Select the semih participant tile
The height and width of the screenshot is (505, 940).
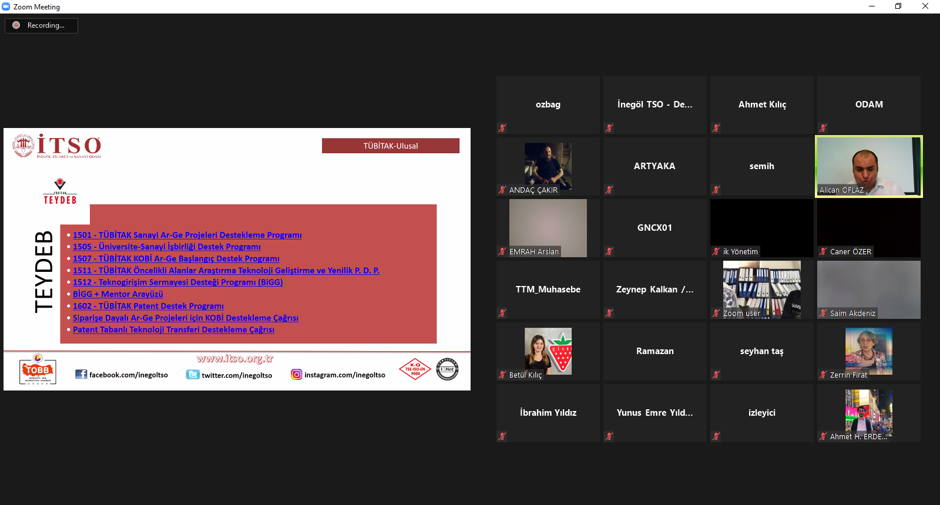click(762, 166)
